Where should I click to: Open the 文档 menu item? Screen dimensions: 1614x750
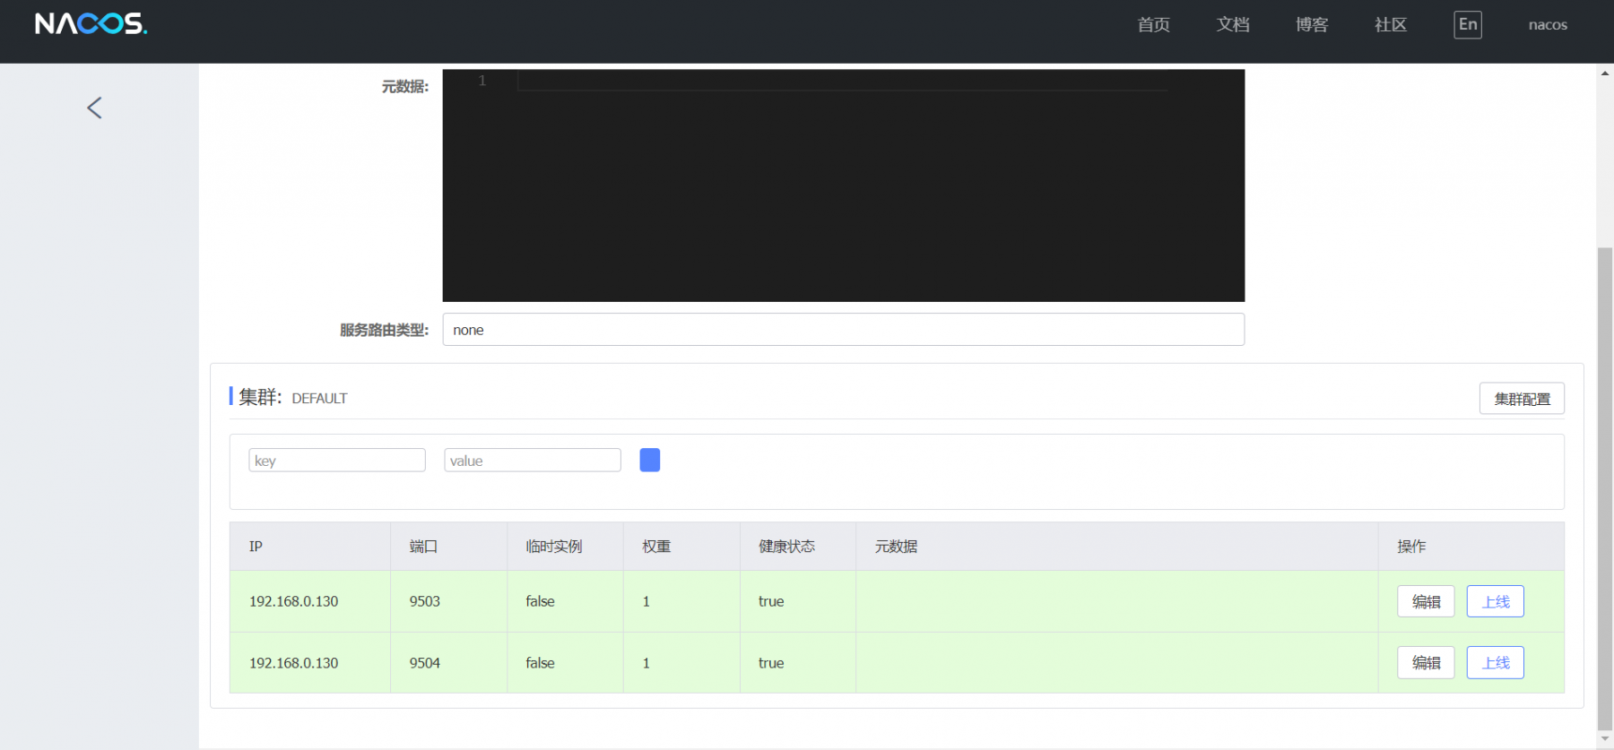[1233, 25]
